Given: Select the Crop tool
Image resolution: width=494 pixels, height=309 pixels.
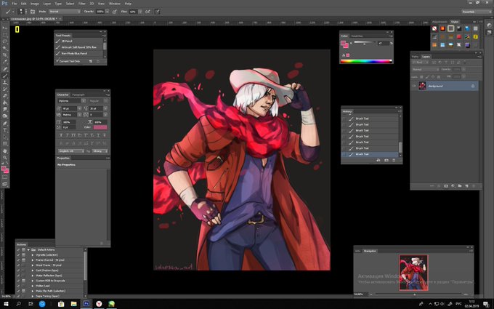Looking at the screenshot, I should [5, 55].
